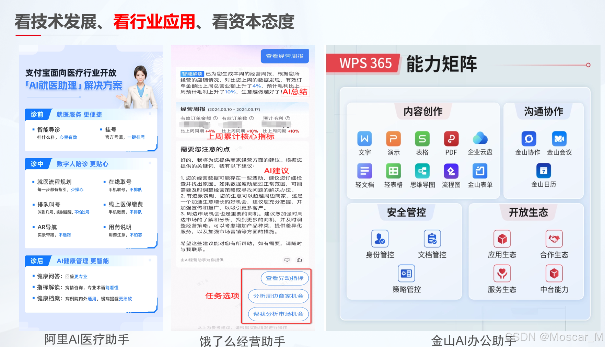Image resolution: width=605 pixels, height=347 pixels.
Task: Click the 安全管控 section header
Action: pos(406,212)
